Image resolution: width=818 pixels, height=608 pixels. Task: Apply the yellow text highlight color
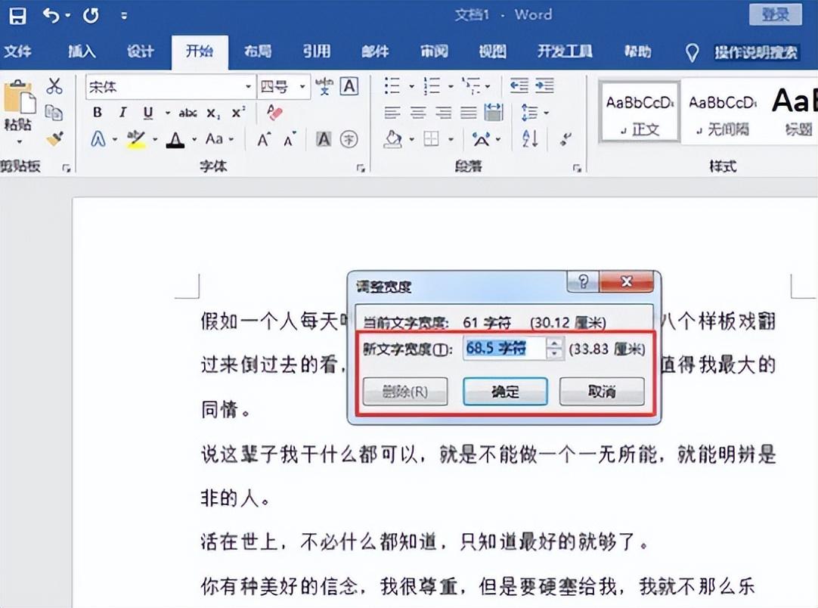tap(136, 139)
